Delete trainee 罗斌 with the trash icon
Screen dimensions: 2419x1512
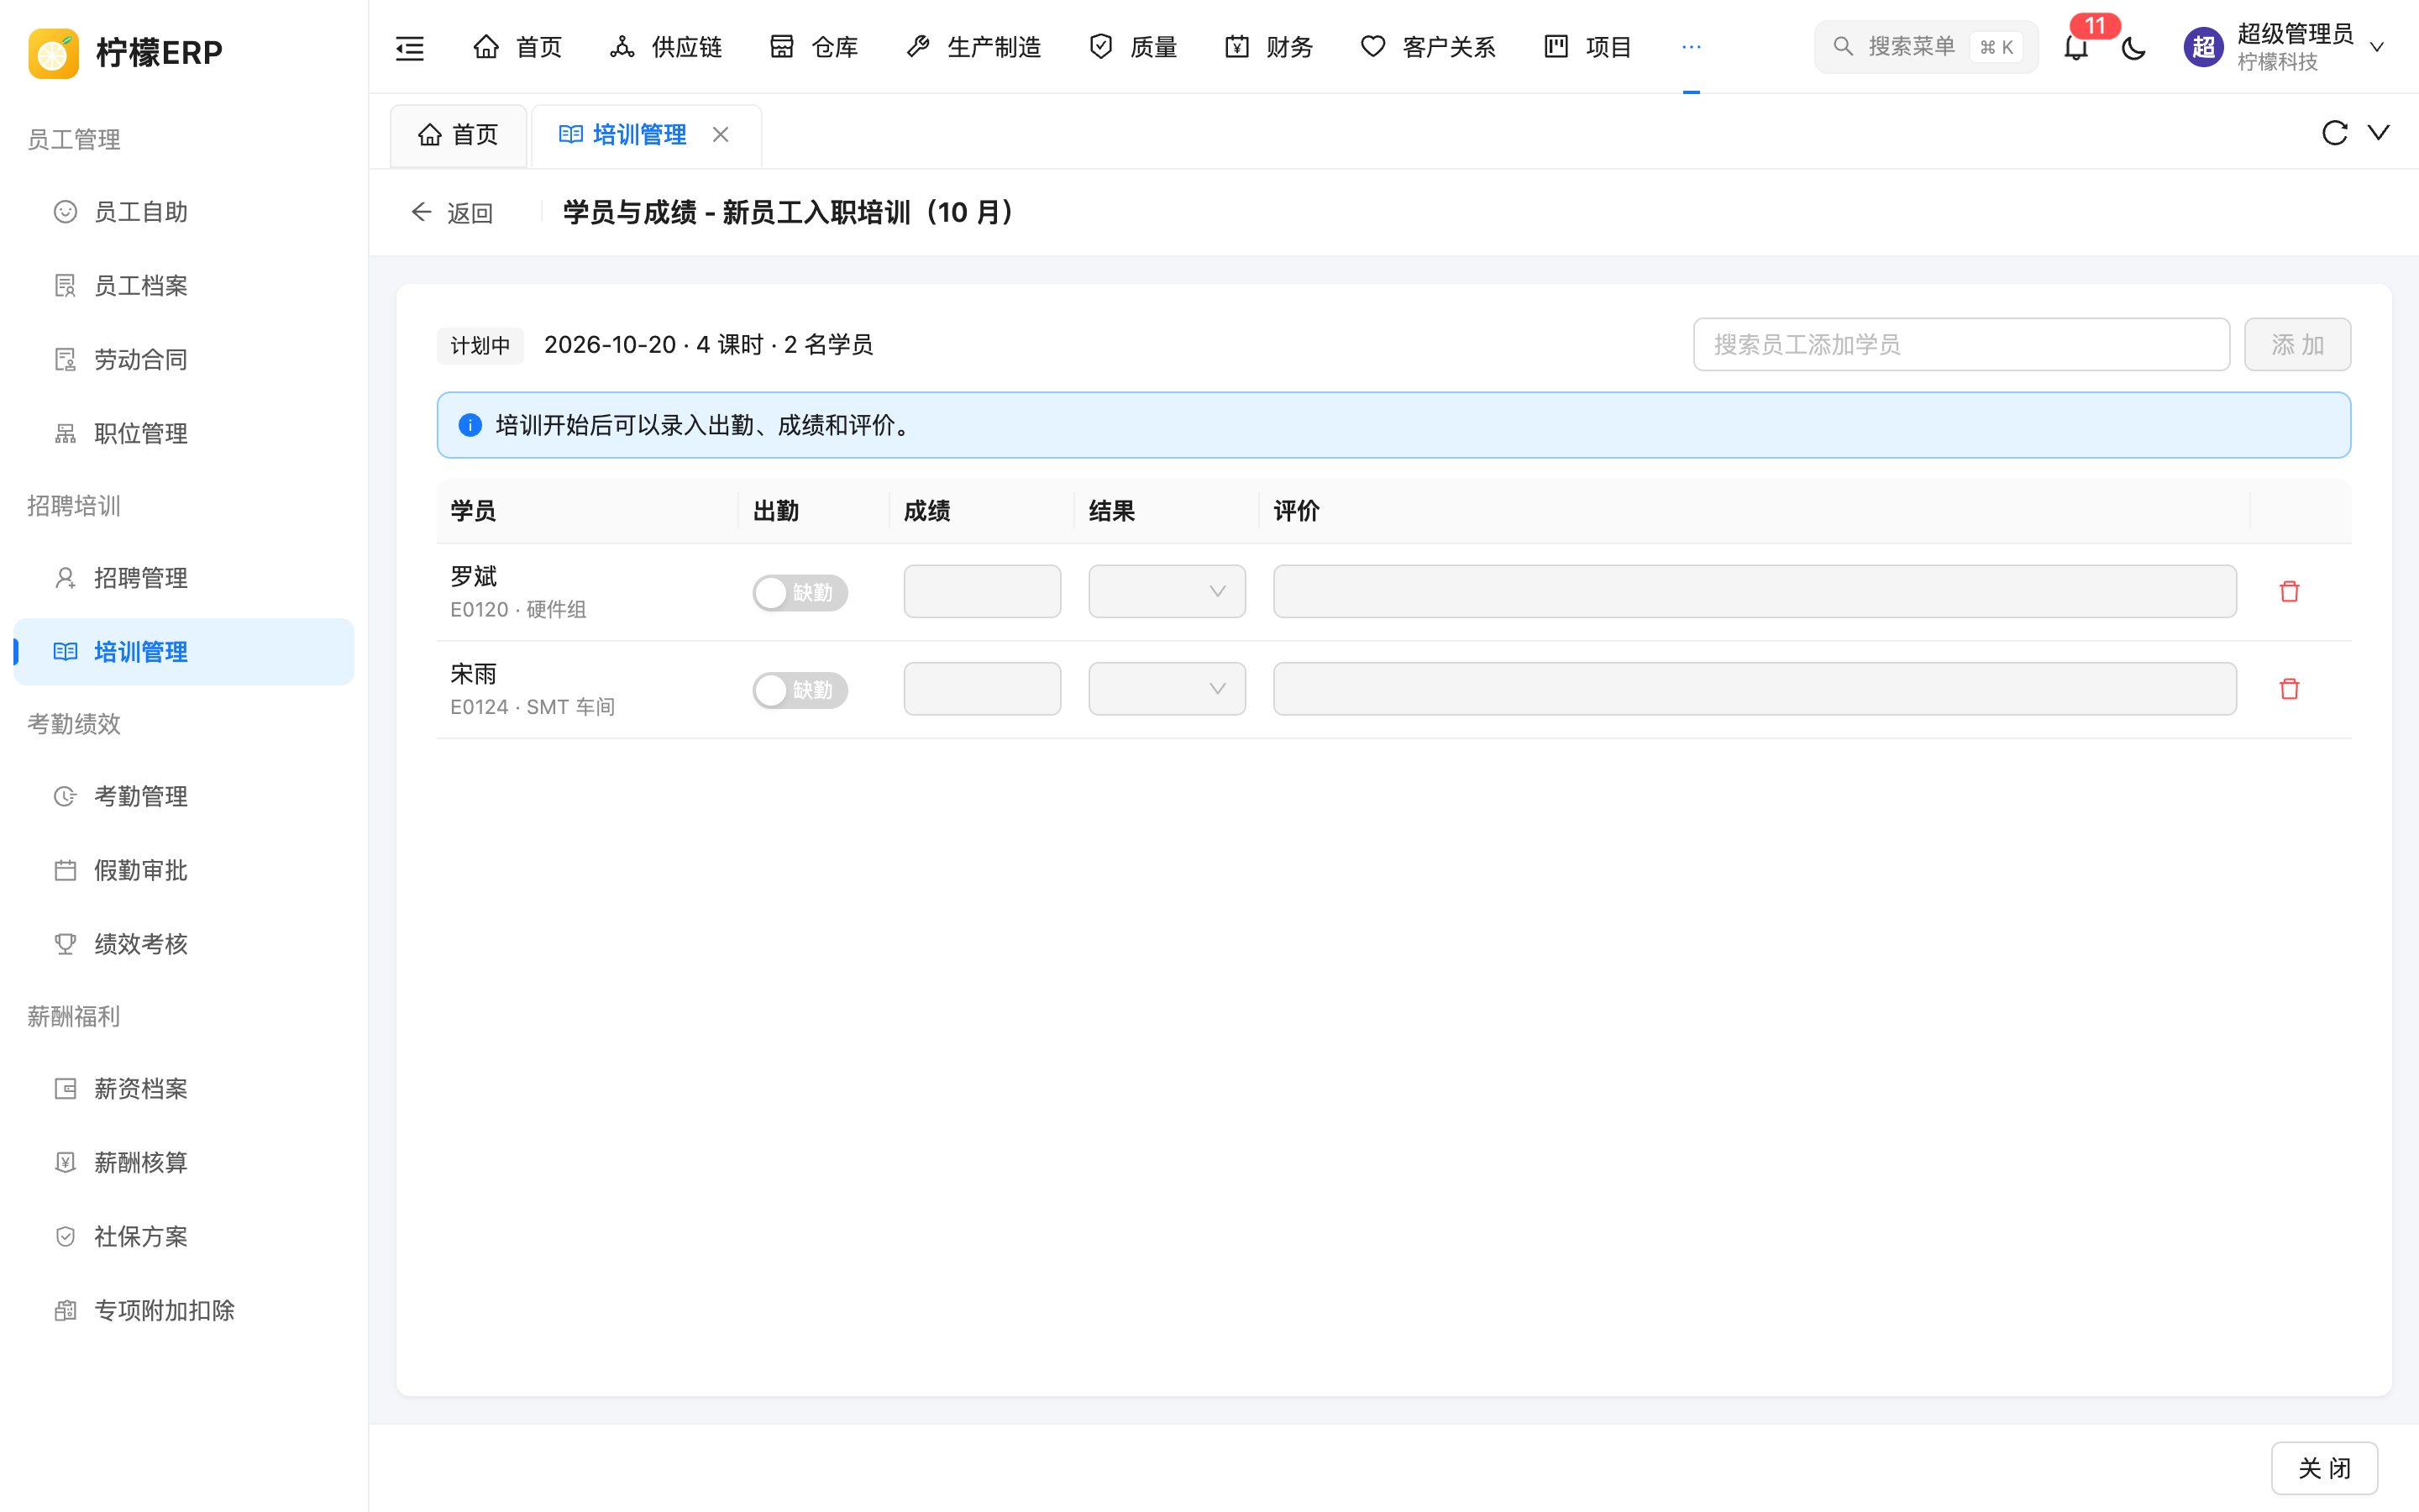point(2289,592)
